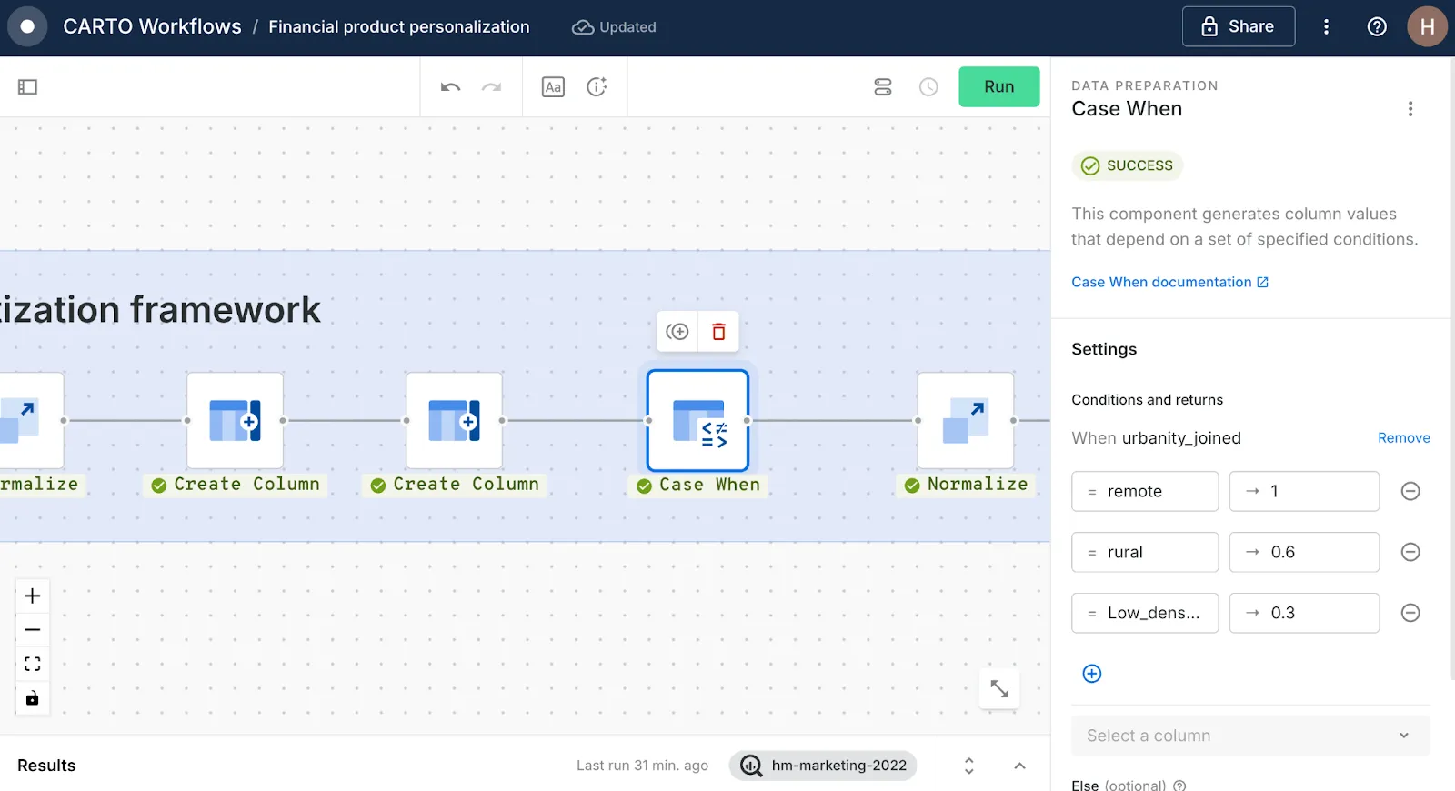Click the undo arrow icon
Image resolution: width=1455 pixels, height=791 pixels.
(x=450, y=87)
